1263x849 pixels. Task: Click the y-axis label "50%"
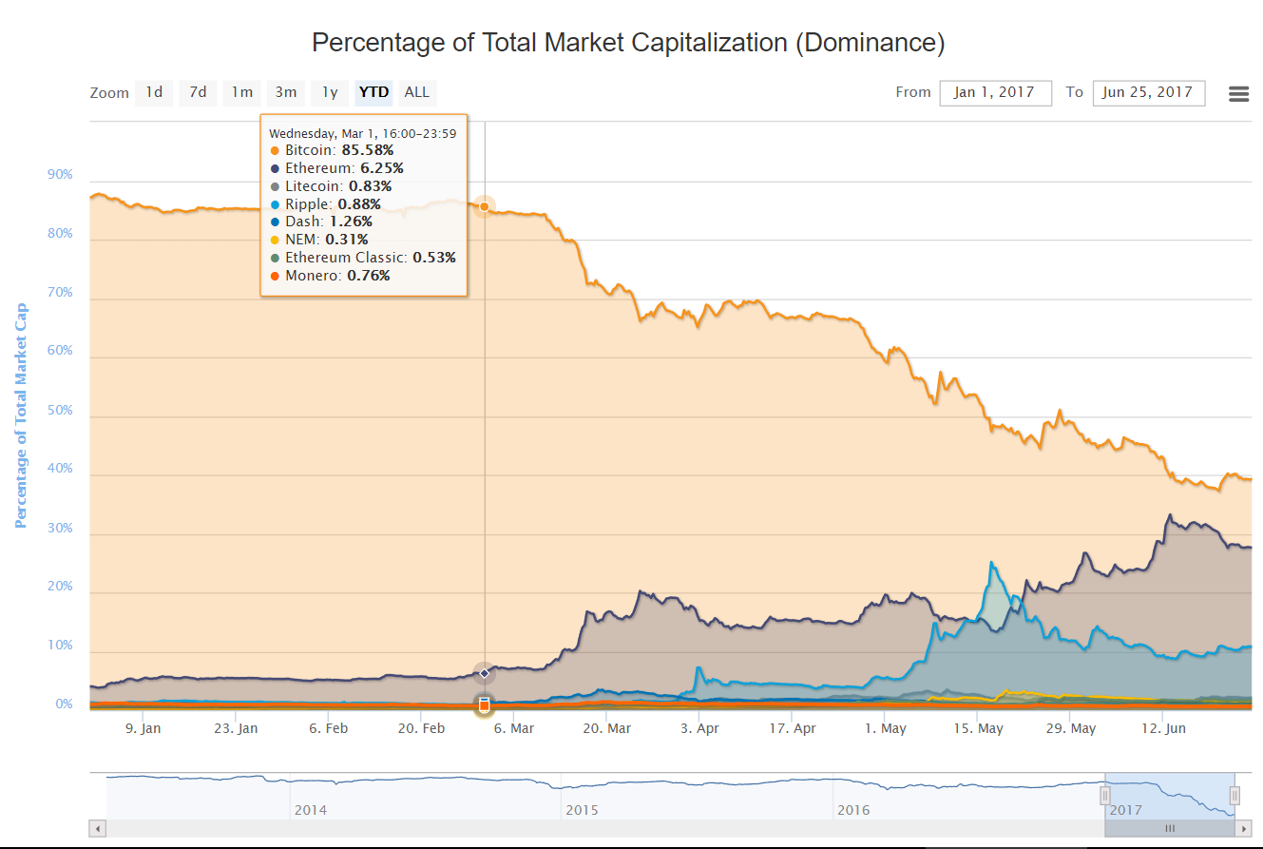tap(60, 411)
